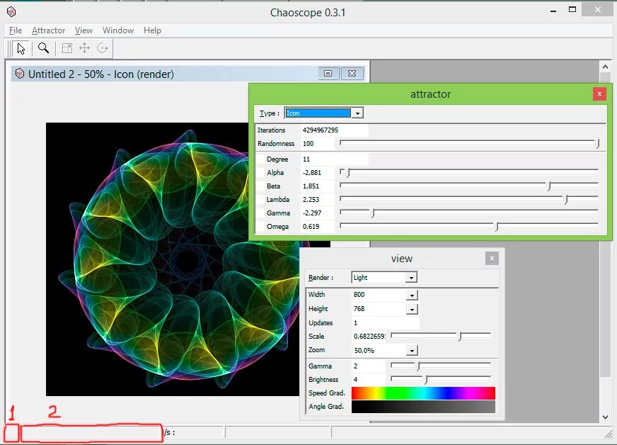Image resolution: width=617 pixels, height=445 pixels.
Task: Expand the Render mode dropdown showing Light
Action: click(x=411, y=278)
